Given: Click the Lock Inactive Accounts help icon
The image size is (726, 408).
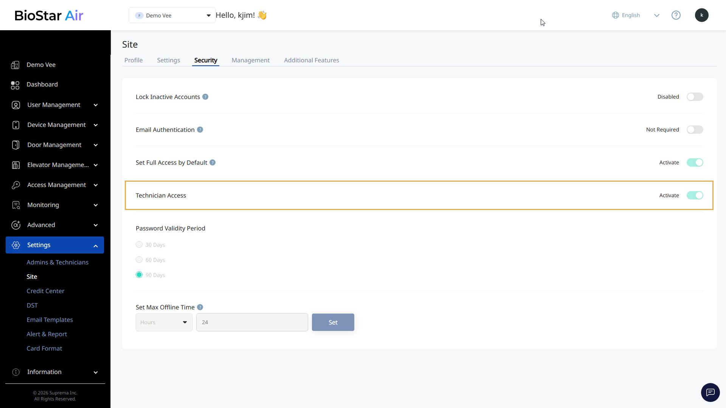Looking at the screenshot, I should point(205,97).
